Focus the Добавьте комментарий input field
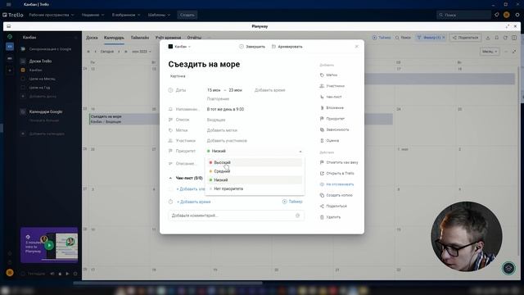This screenshot has width=524, height=295. tap(236, 216)
